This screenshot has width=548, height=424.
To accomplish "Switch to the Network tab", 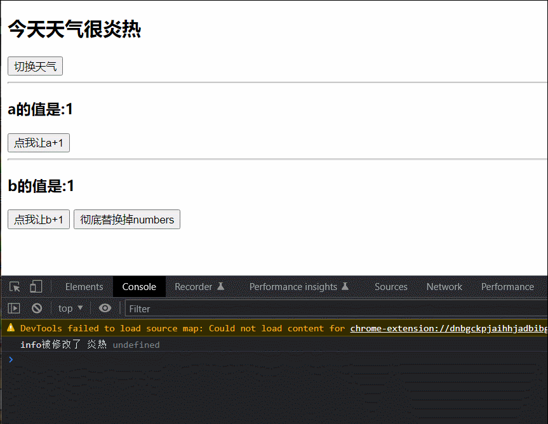I will (x=444, y=287).
